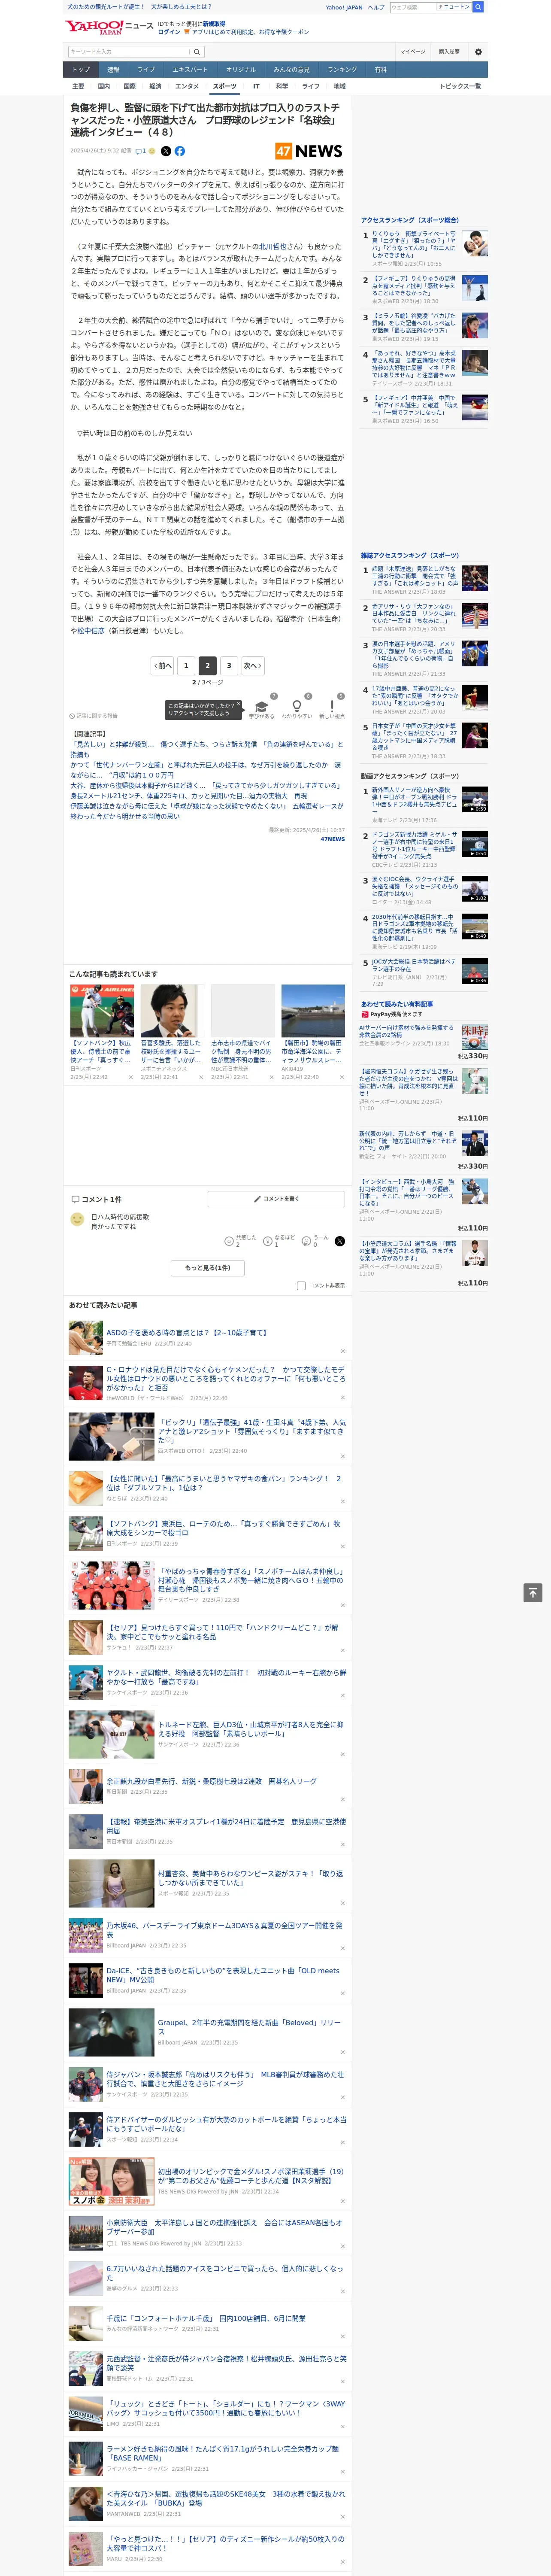The width and height of the screenshot is (551, 2576).
Task: Open the 経済 category
Action: click(155, 86)
